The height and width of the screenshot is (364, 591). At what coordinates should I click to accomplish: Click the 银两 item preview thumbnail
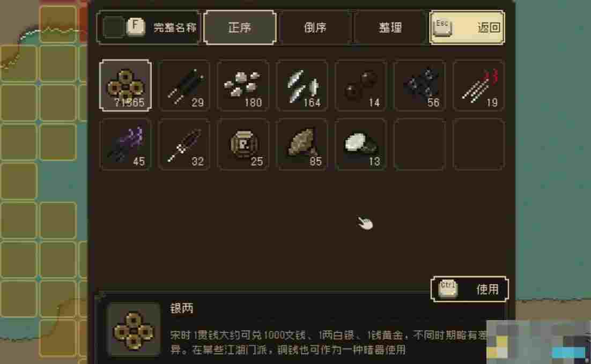134,330
